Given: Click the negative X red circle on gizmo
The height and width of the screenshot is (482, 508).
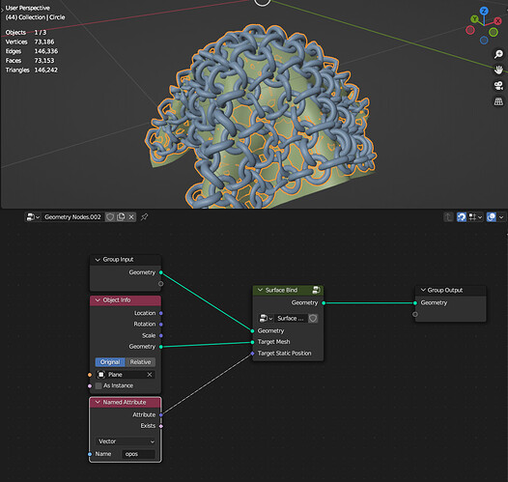Looking at the screenshot, I should [470, 30].
